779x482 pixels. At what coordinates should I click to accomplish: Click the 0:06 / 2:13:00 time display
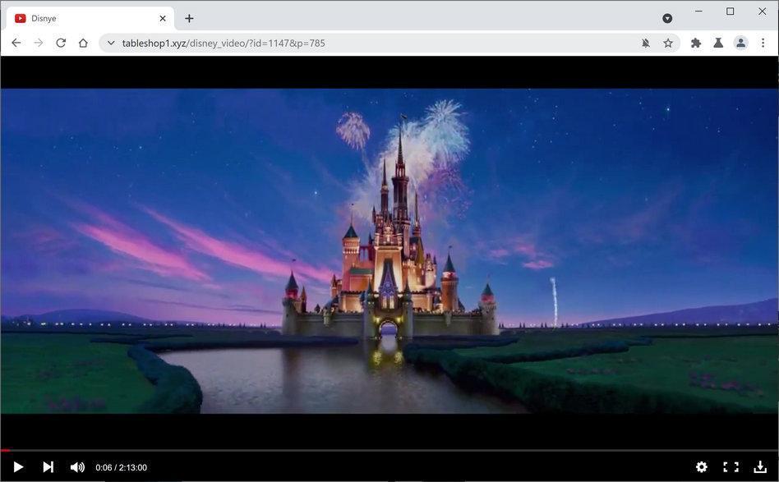pyautogui.click(x=122, y=467)
